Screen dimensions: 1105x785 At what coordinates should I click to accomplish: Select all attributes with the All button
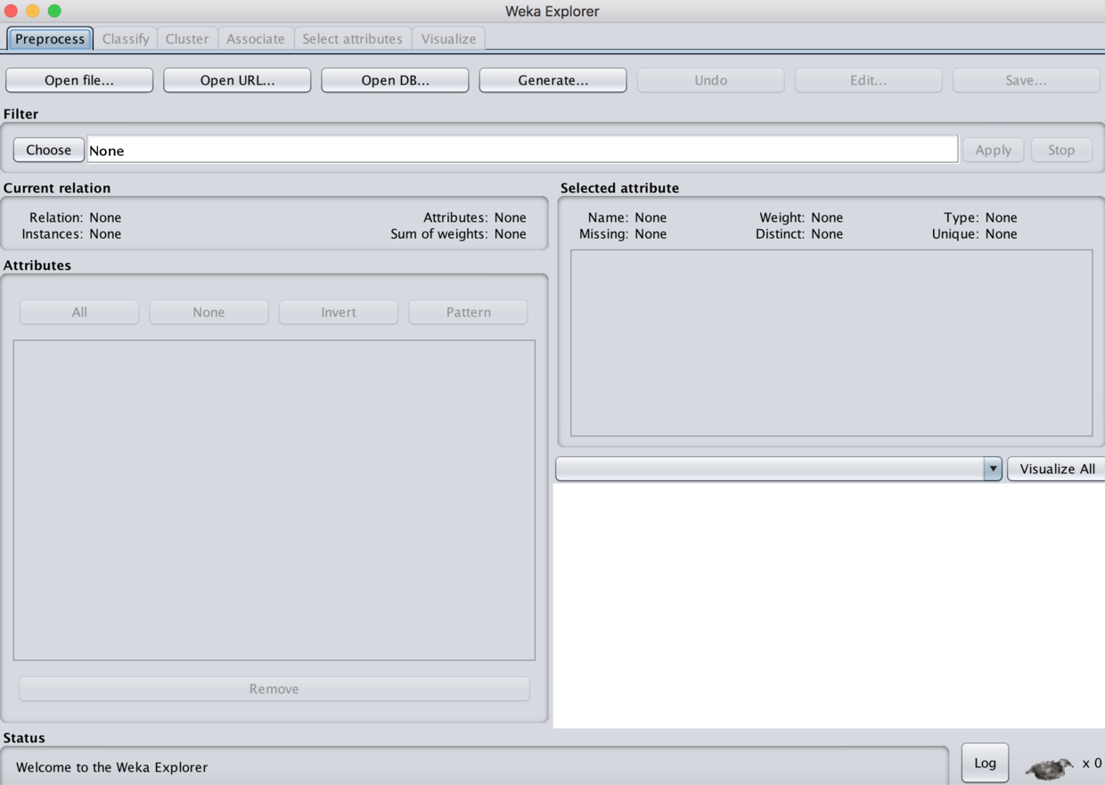79,312
